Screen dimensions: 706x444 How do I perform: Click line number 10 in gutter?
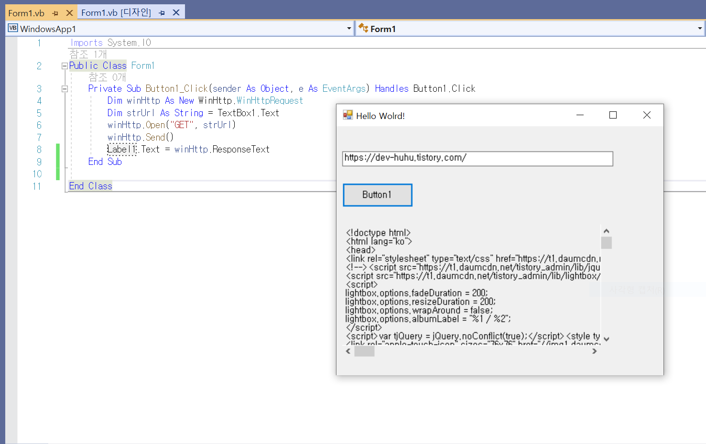coord(37,174)
